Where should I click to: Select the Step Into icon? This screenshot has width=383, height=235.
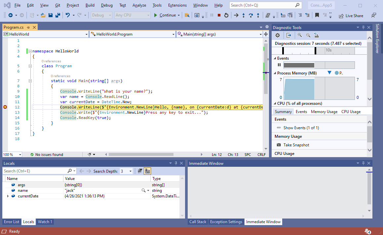click(243, 15)
